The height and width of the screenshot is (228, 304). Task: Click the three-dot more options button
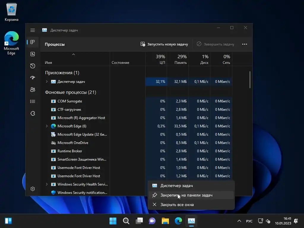point(245,44)
